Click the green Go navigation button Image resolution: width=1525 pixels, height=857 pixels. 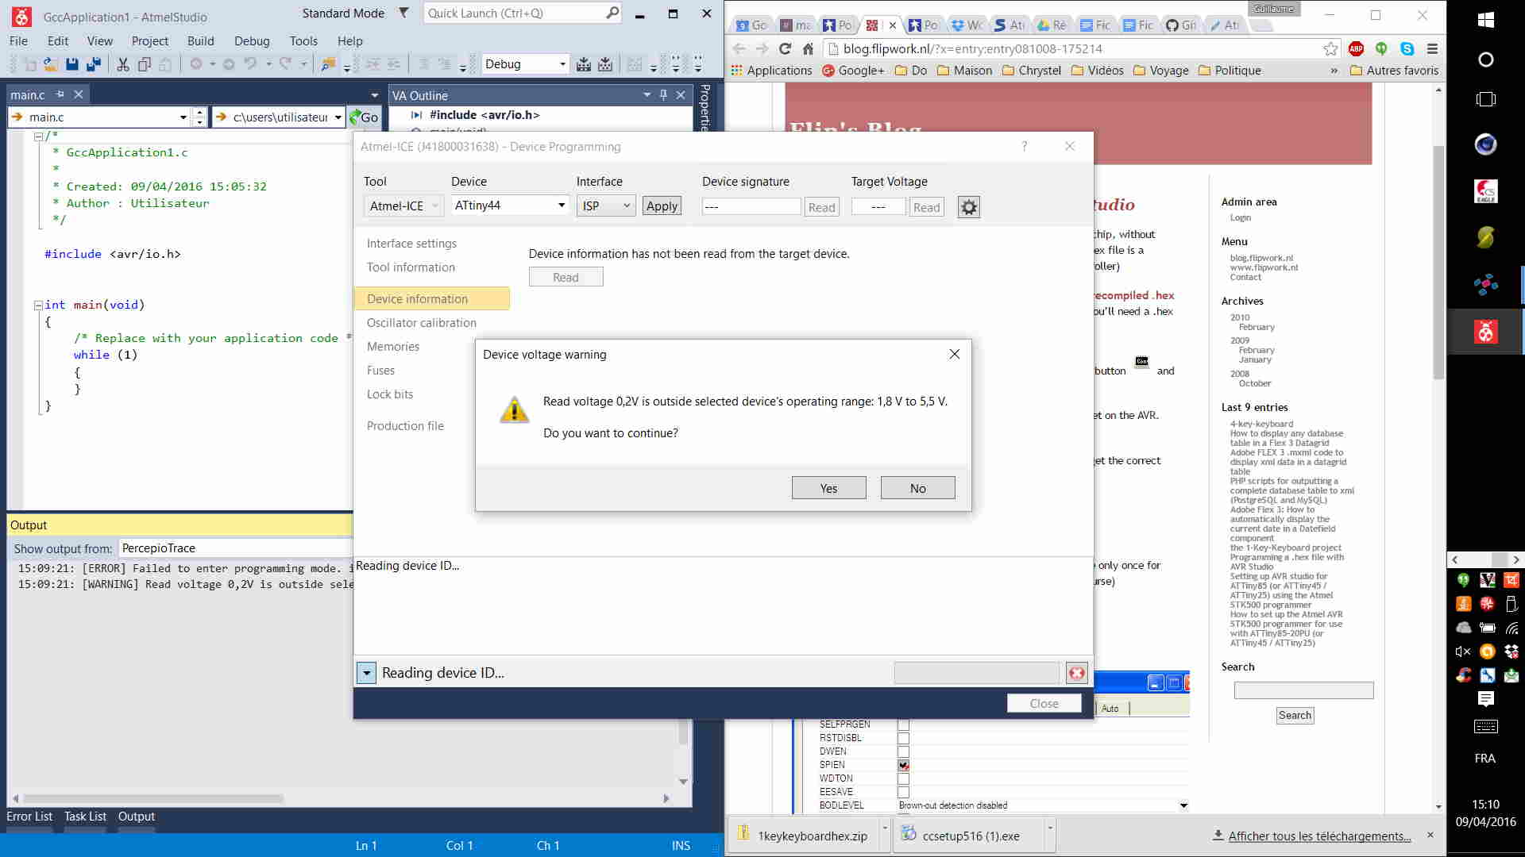[x=365, y=117]
